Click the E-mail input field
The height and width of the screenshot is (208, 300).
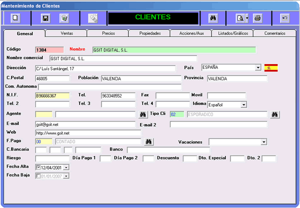(x=85, y=124)
